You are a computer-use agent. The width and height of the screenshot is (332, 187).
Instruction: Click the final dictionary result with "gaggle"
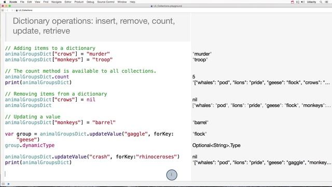[x=261, y=163]
